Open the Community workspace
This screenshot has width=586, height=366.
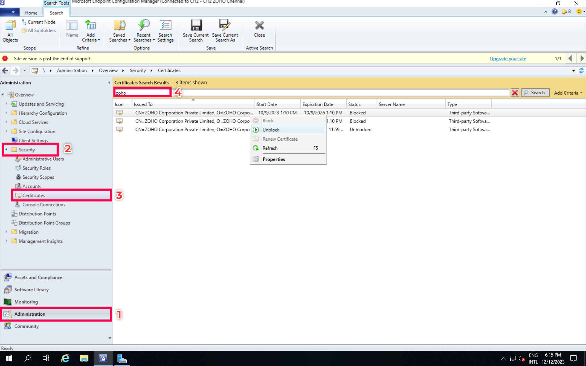[x=26, y=326]
